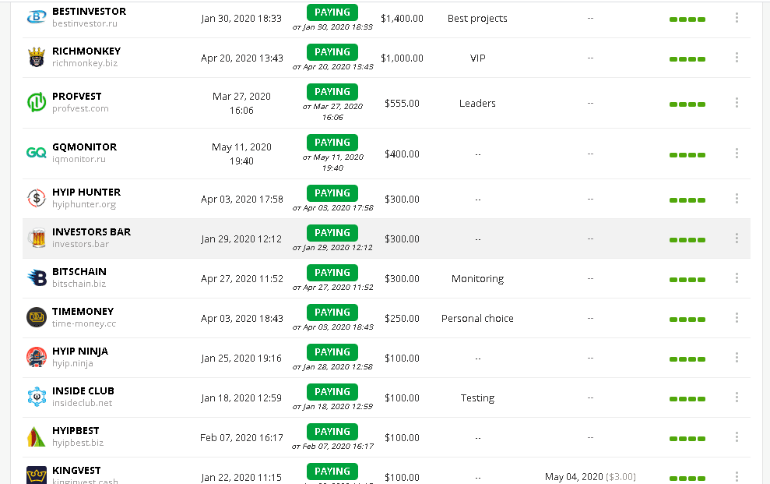The width and height of the screenshot is (770, 484).
Task: Click the HYIP Hunter dollar icon
Action: (37, 198)
